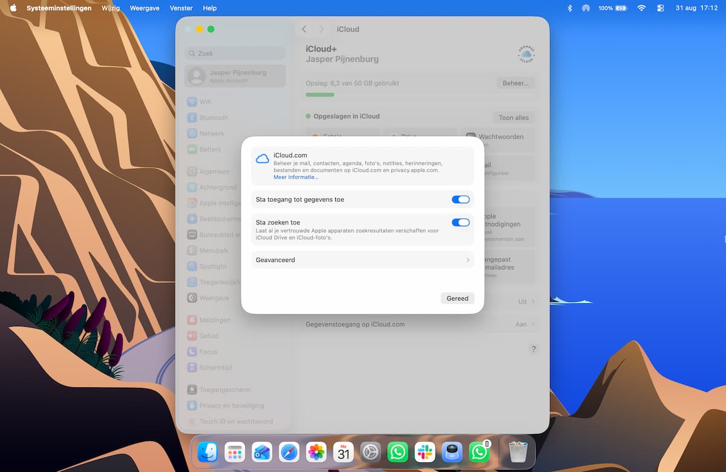
Task: Click the System Settings gear in Dock
Action: pyautogui.click(x=371, y=452)
